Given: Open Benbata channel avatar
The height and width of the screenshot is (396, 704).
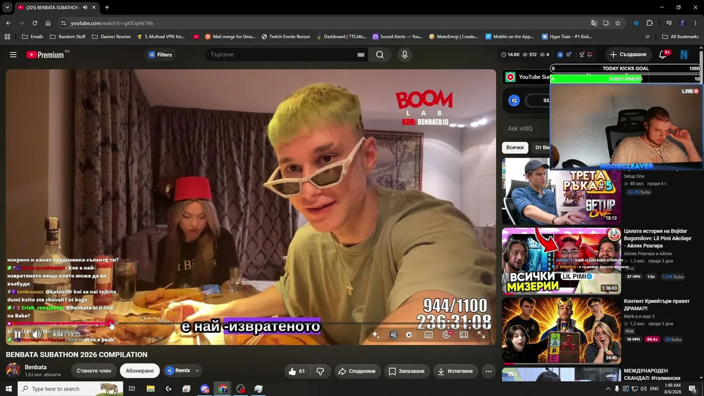Looking at the screenshot, I should (13, 370).
